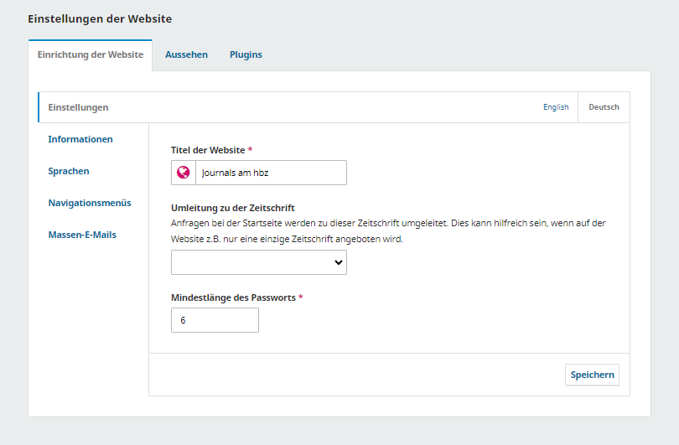
Task: Switch to the Aussehen tab
Action: tap(186, 54)
